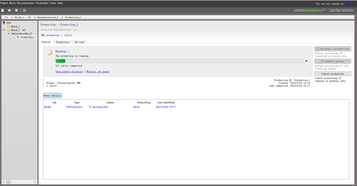Toggle the Fewer details button

(x=53, y=96)
